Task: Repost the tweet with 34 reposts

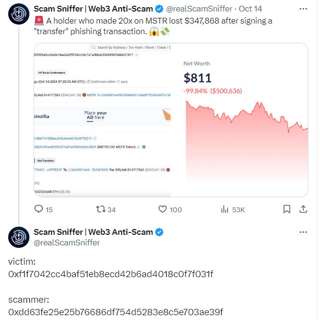Action: pyautogui.click(x=101, y=209)
